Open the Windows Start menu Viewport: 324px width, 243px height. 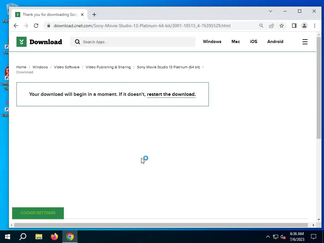pyautogui.click(x=8, y=237)
